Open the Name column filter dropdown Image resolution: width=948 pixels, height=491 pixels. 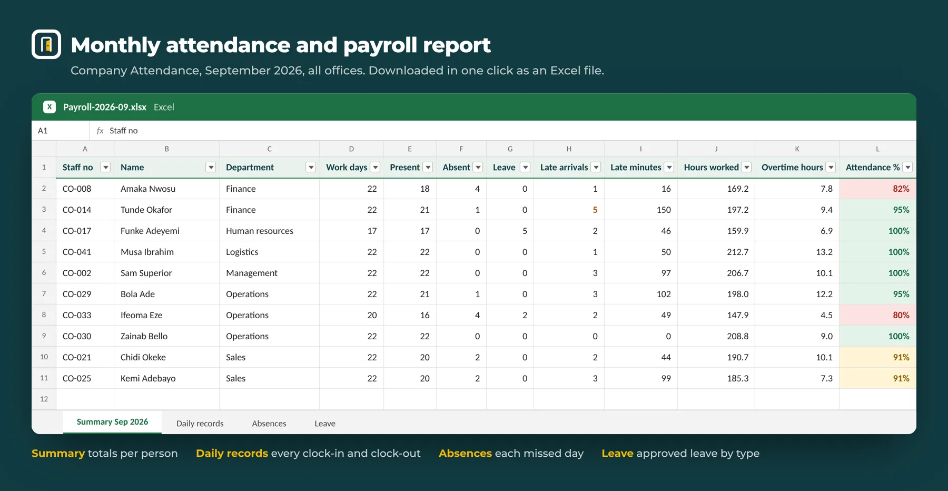click(211, 167)
